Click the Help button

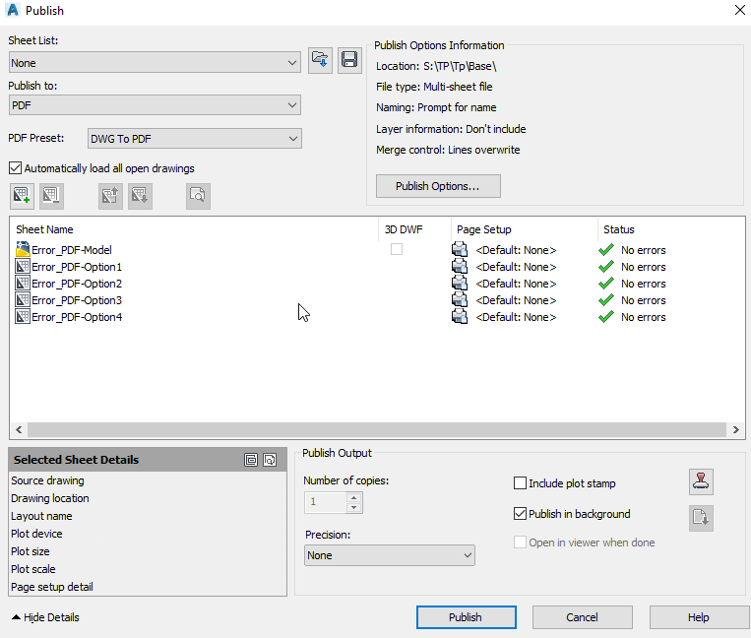pos(699,617)
